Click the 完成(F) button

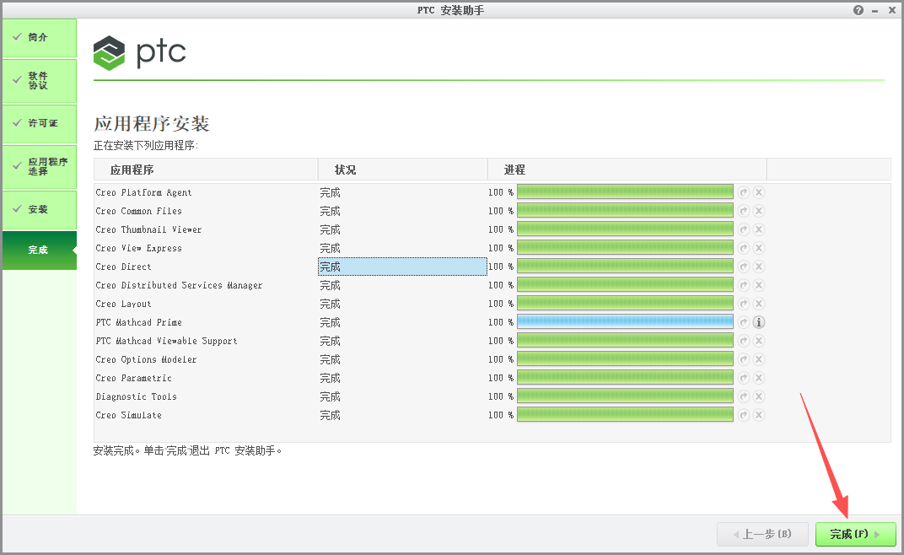click(855, 533)
